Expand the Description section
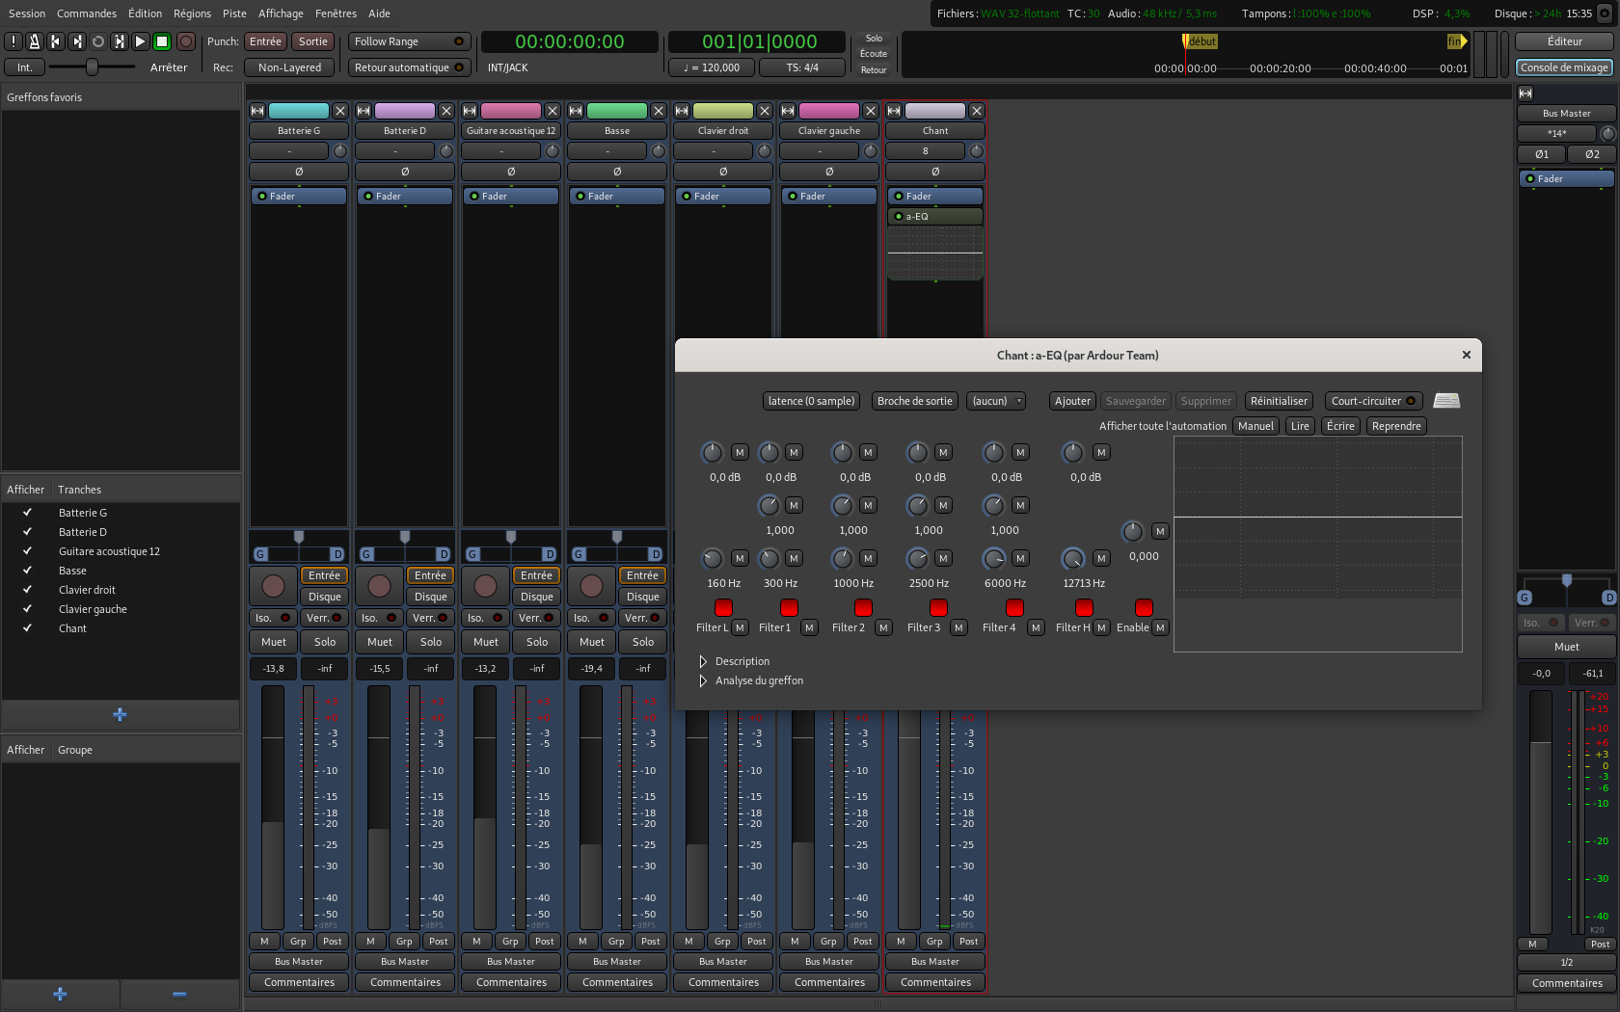The image size is (1620, 1012). [703, 661]
